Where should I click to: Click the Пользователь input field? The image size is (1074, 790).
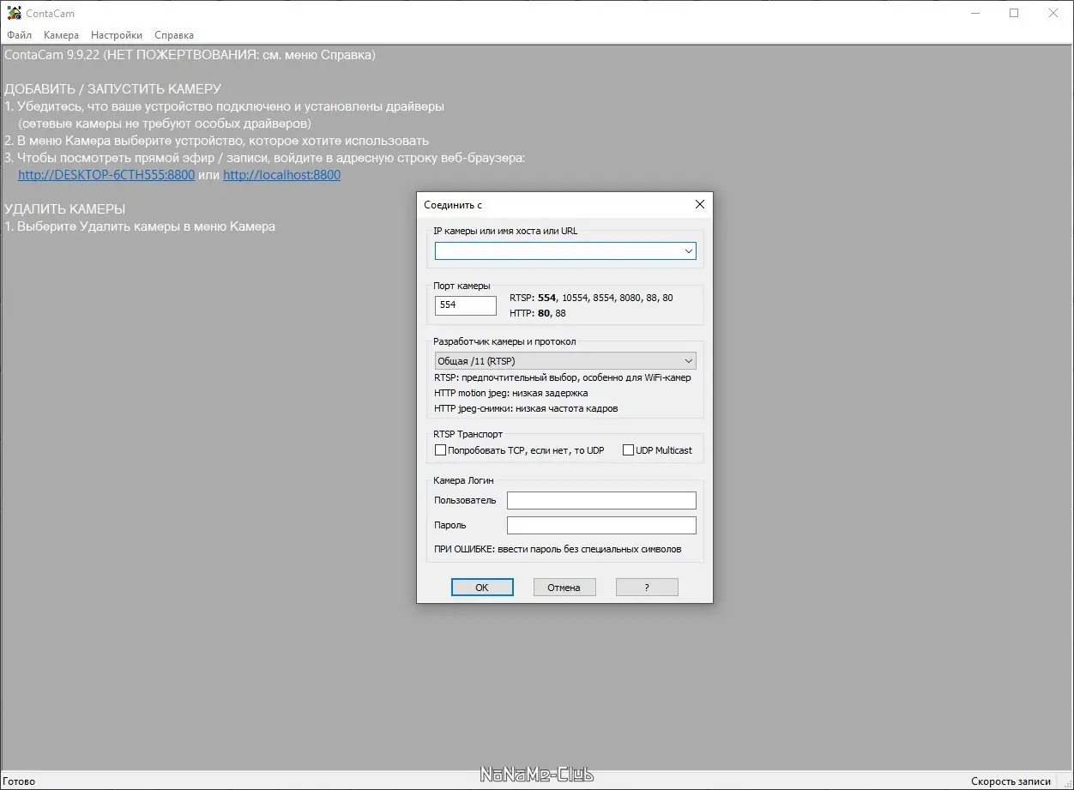click(601, 500)
